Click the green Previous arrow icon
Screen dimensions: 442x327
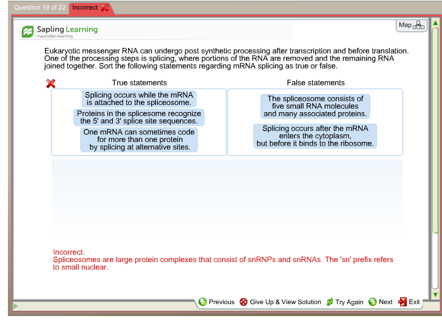(202, 302)
